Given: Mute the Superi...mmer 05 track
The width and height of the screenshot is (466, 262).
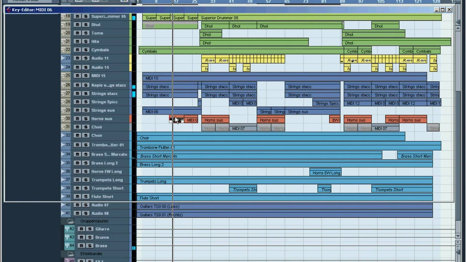Looking at the screenshot, I should [77, 16].
